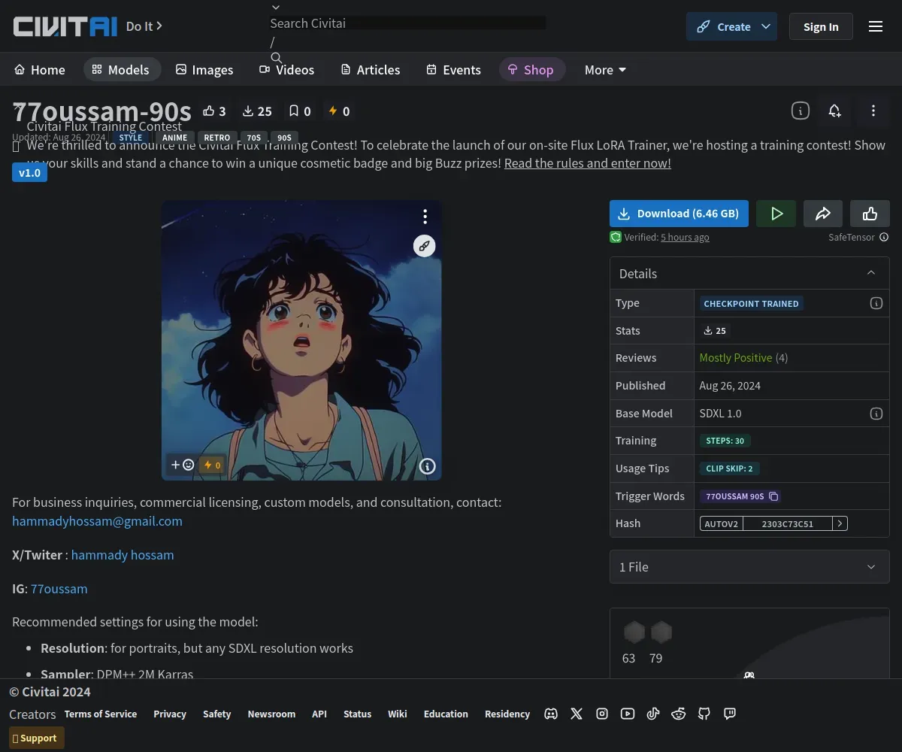Screen dimensions: 902x752
Task: Click the notification bell icon
Action: click(834, 111)
